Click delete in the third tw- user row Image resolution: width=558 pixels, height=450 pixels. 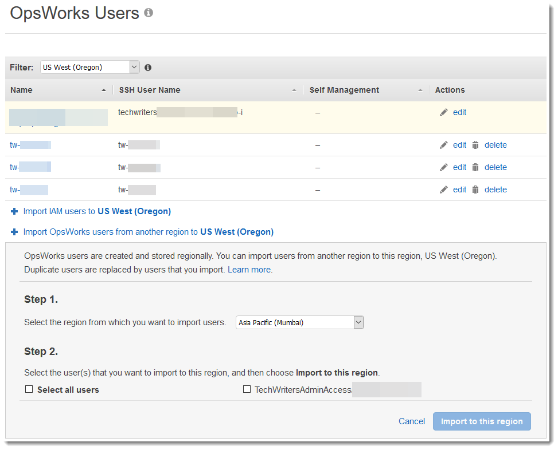[x=495, y=190]
